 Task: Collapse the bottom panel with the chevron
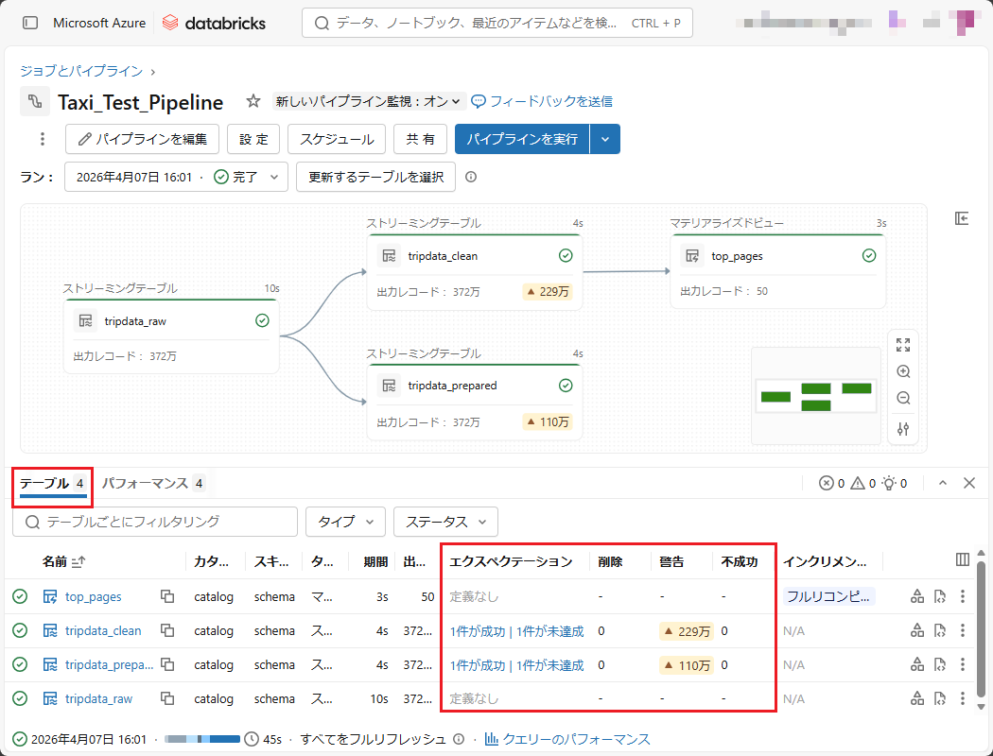943,483
